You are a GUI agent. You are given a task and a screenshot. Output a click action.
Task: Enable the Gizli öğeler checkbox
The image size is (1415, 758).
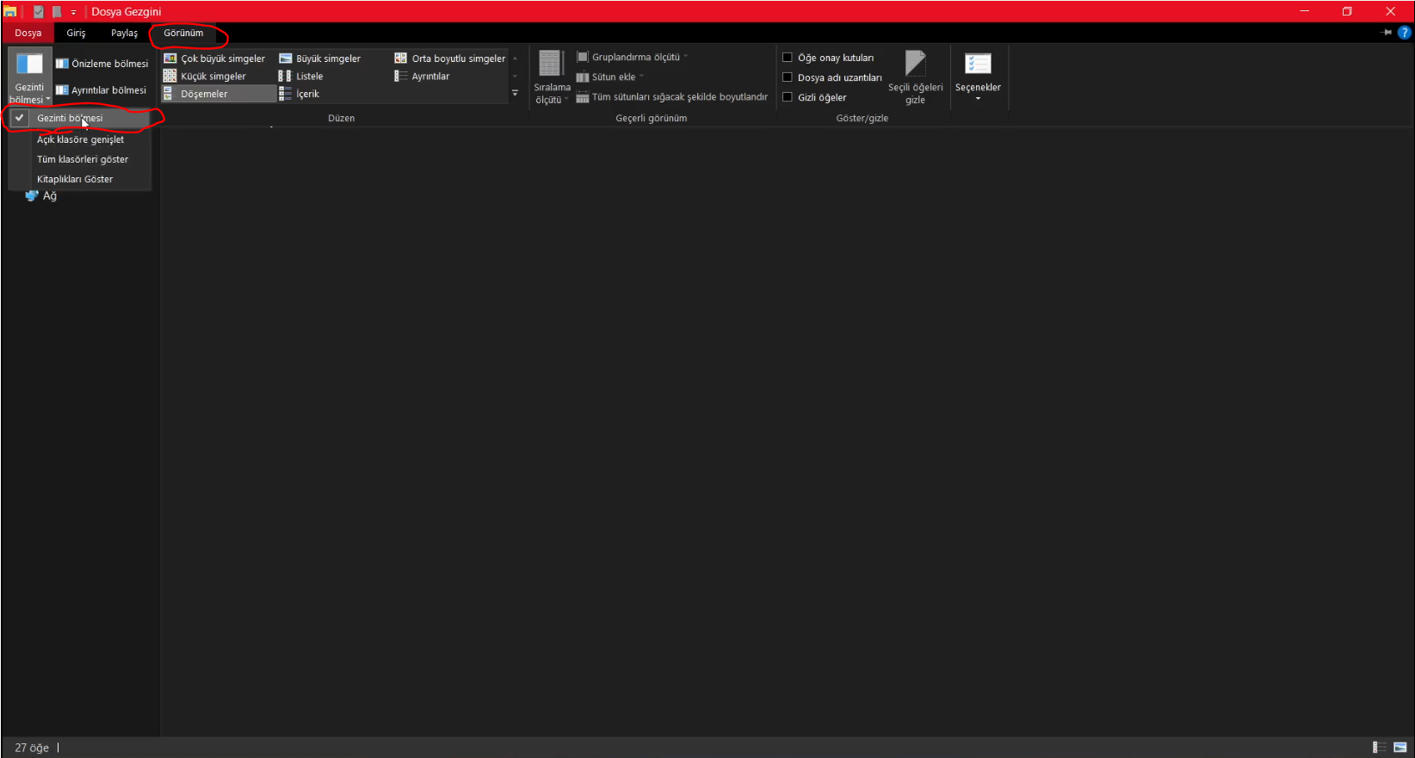[x=787, y=97]
